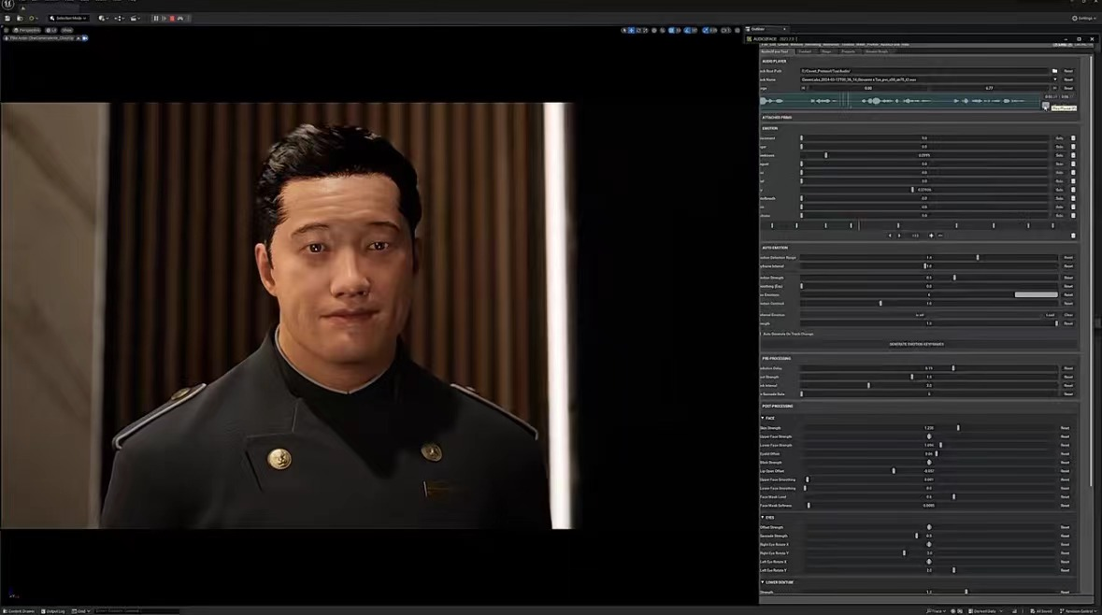Open the Track Name dropdown
Viewport: 1102px width, 615px height.
coord(1054,79)
